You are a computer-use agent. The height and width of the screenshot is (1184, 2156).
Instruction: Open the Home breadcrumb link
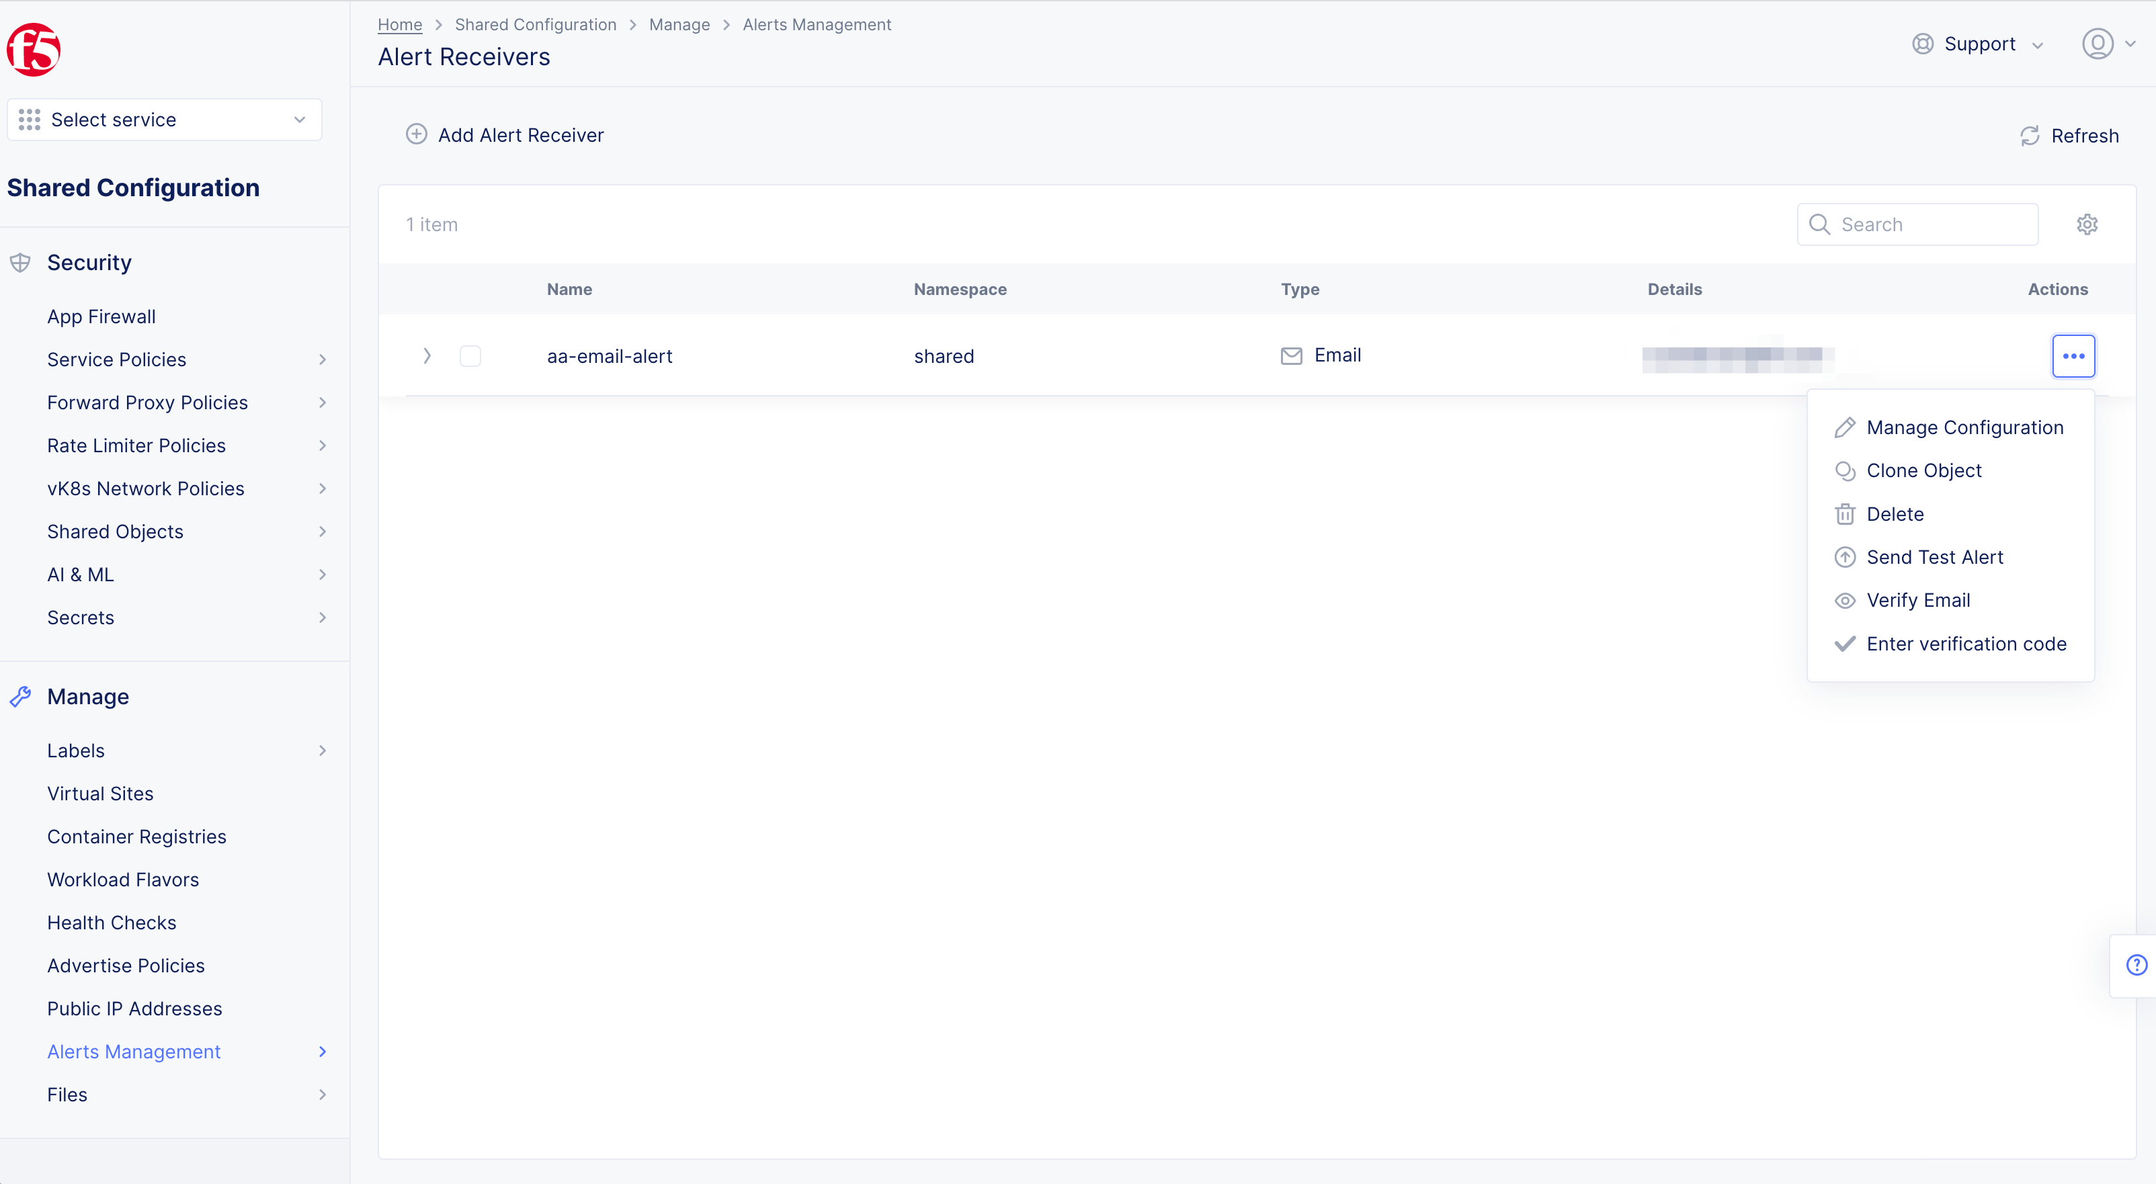pos(399,24)
